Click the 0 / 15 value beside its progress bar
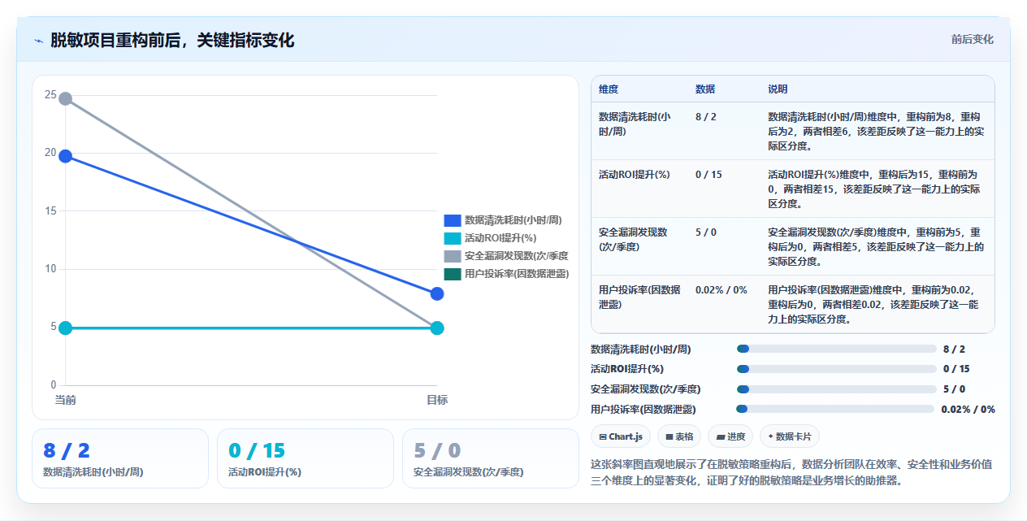Screen dimensions: 1027x521 point(956,368)
